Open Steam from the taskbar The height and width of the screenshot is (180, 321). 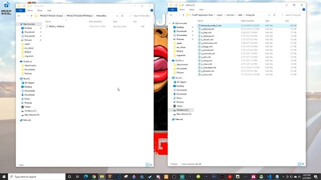(x=150, y=176)
